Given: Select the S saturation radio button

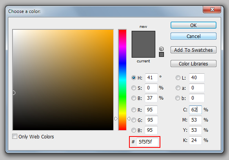Looking at the screenshot, I should pos(134,88).
